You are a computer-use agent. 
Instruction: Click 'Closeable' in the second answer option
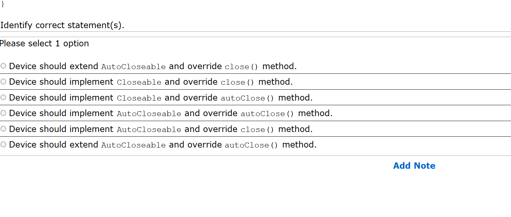[139, 82]
